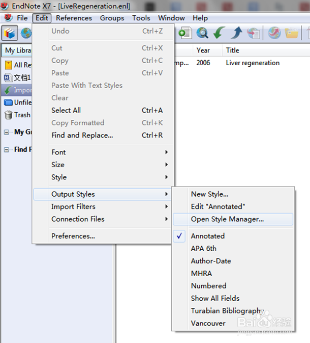Screen dimensions: 310x343
Task: Choose Find and Replace... entry
Action: 104,135
